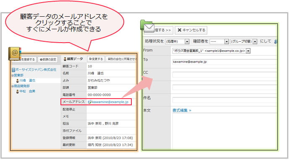
Task: Click the 担当 value 浜中 崇司, 野川 克彦
Action: (103, 124)
